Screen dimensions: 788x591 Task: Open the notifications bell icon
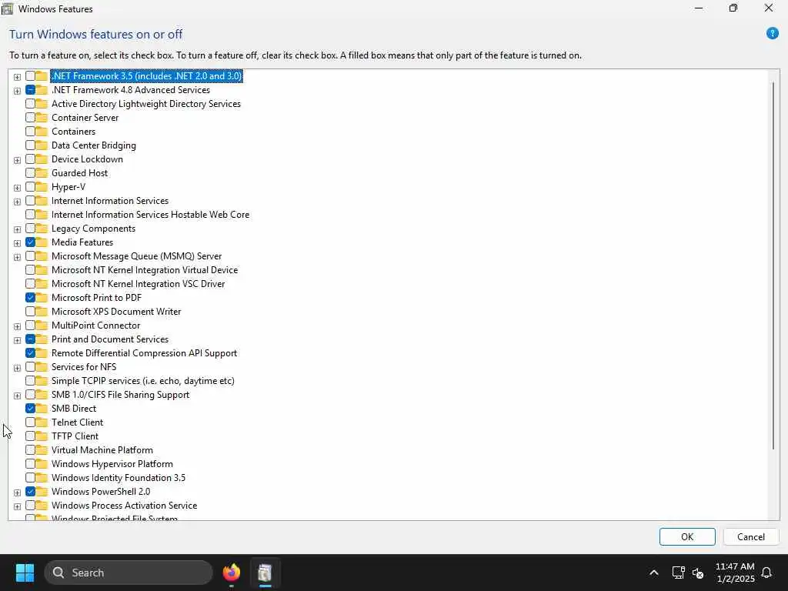[766, 573]
